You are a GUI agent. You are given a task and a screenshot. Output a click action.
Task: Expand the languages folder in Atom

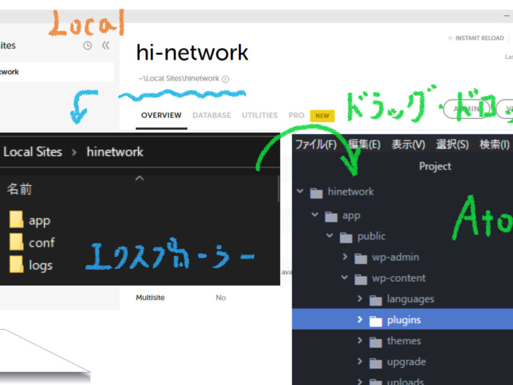click(360, 298)
